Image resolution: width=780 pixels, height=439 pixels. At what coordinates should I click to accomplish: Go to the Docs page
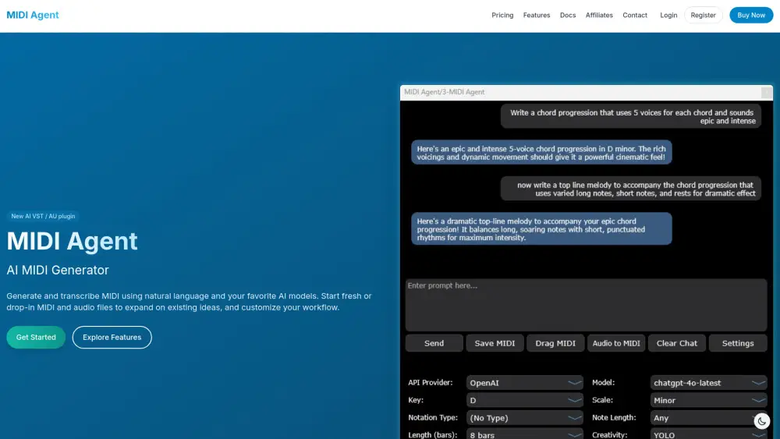(568, 15)
